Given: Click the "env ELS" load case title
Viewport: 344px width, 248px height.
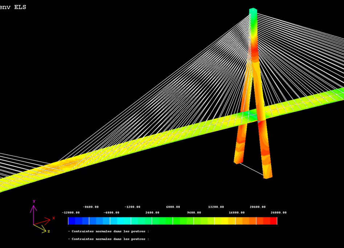Looking at the screenshot, I should pos(13,7).
